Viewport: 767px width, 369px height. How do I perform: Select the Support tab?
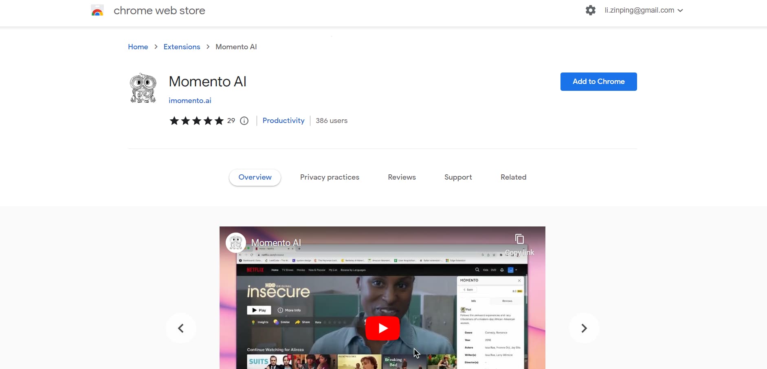click(458, 177)
